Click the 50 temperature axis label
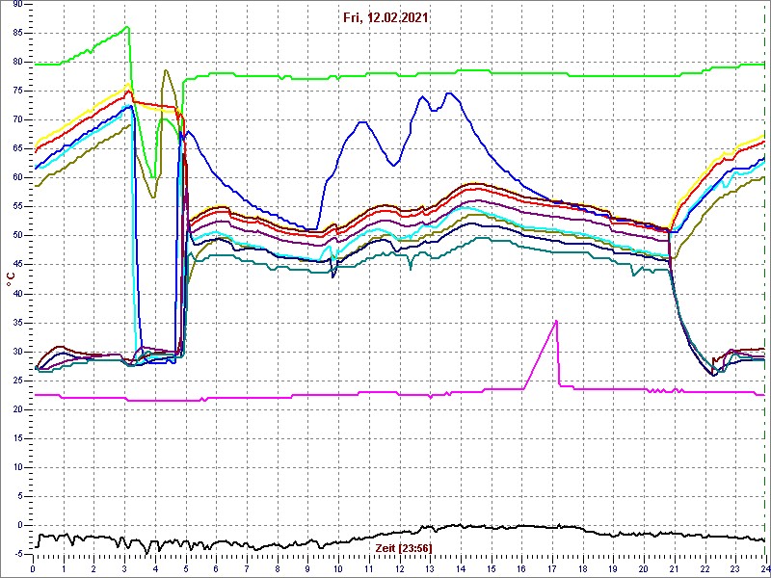This screenshot has height=578, width=771. [x=17, y=236]
